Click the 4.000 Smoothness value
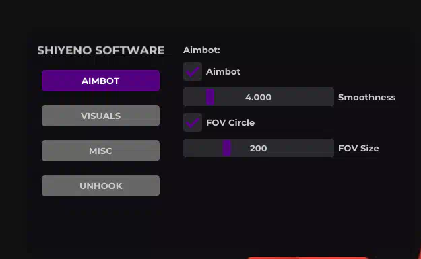This screenshot has width=421, height=259. (x=258, y=97)
